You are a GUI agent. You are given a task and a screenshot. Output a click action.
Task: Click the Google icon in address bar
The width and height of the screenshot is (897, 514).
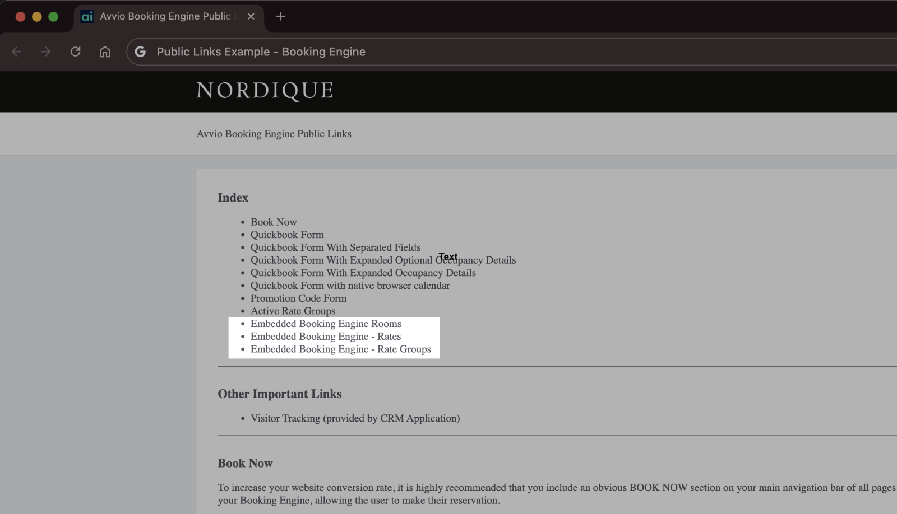(x=140, y=52)
